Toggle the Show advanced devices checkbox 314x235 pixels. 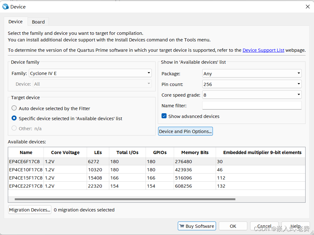[x=164, y=116]
